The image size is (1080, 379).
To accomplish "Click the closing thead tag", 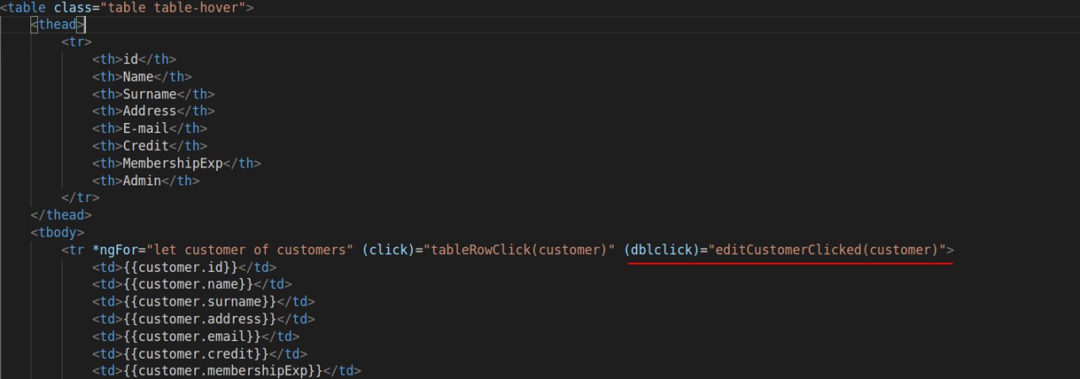I will click(62, 215).
